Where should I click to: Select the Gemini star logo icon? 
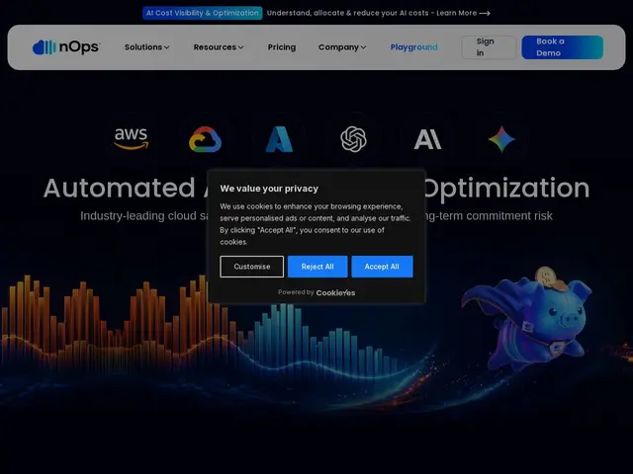[501, 139]
